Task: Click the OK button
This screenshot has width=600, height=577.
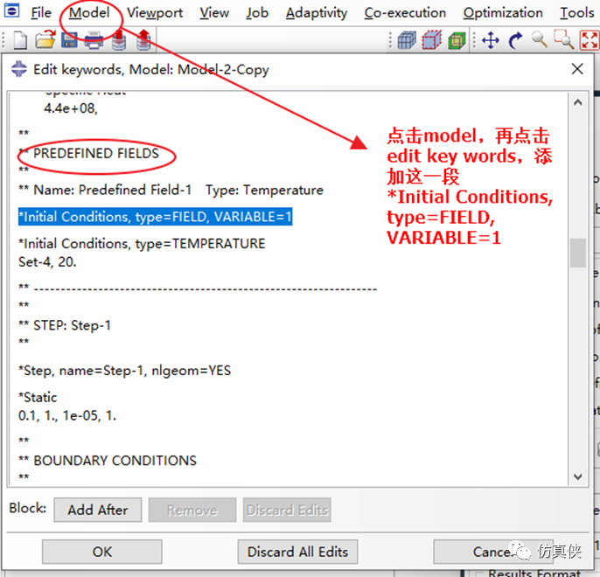Action: [x=101, y=552]
